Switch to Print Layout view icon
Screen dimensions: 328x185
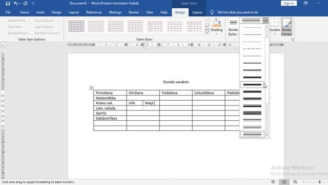tap(284, 182)
